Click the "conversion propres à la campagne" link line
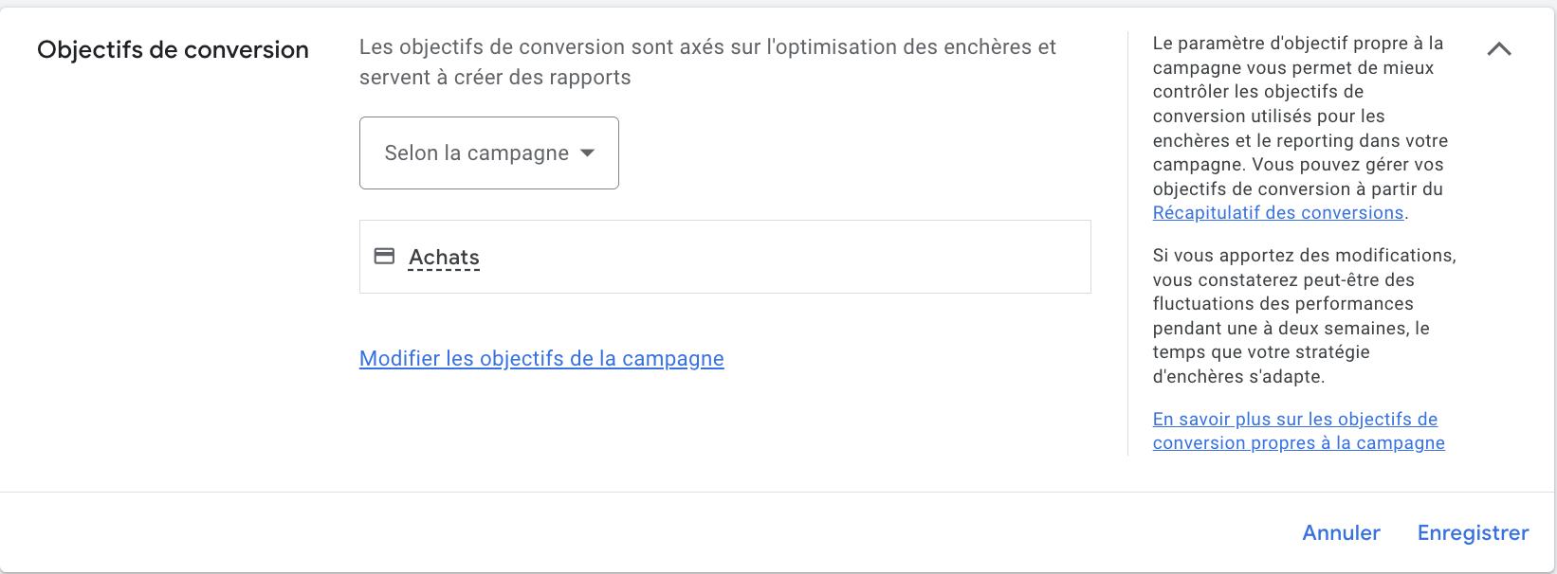The image size is (1557, 574). (1298, 443)
